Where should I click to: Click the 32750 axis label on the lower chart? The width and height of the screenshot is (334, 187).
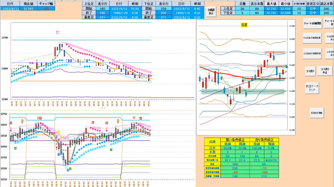click(x=3, y=114)
